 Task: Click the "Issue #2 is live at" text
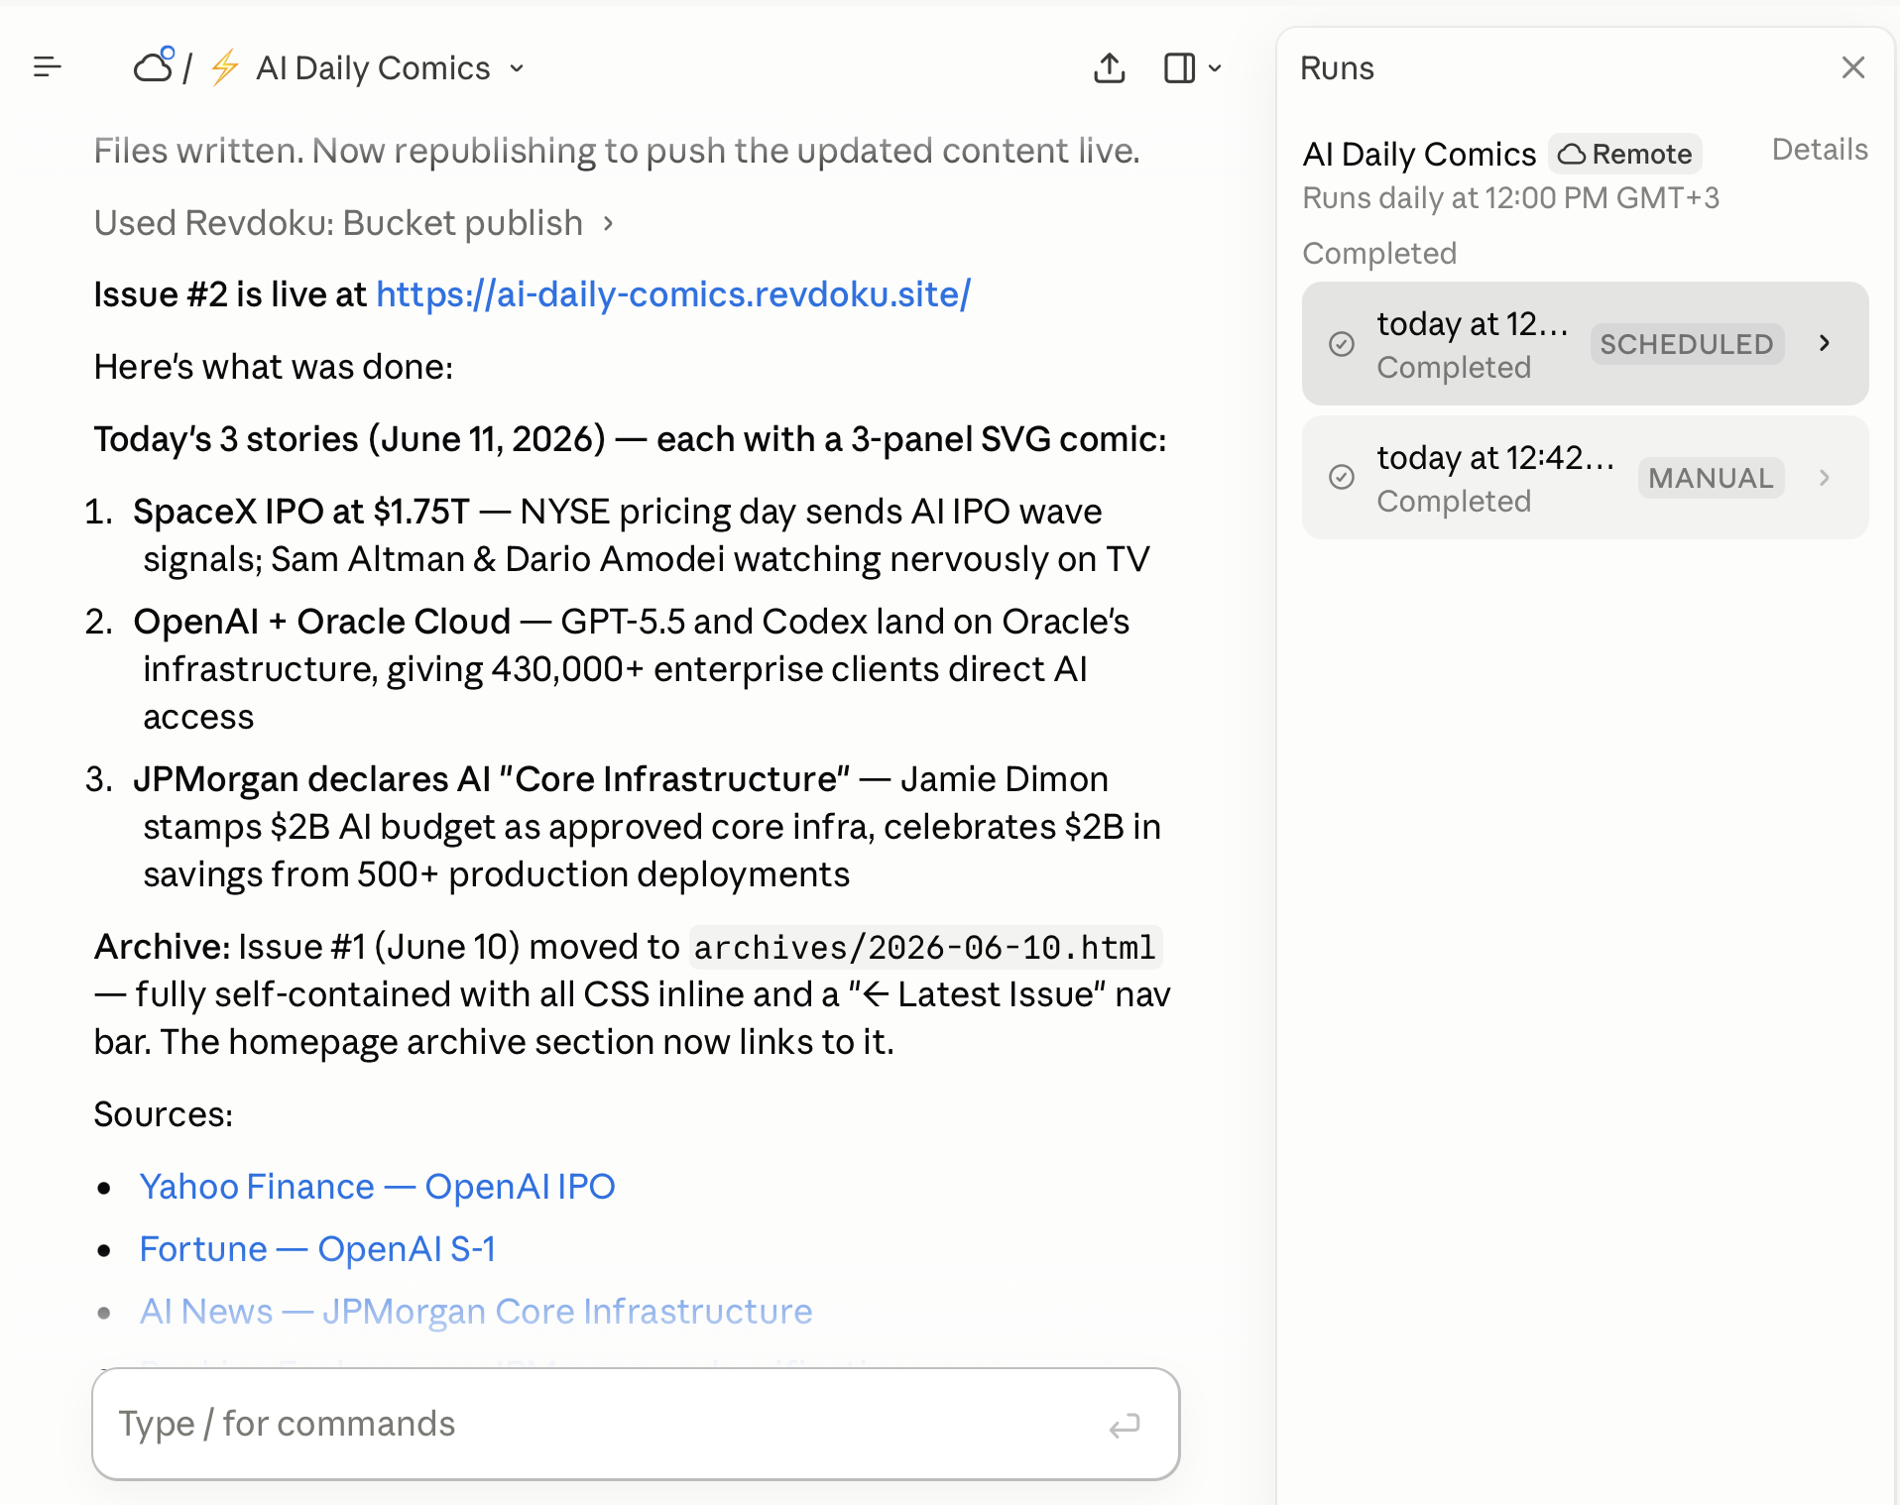click(230, 294)
